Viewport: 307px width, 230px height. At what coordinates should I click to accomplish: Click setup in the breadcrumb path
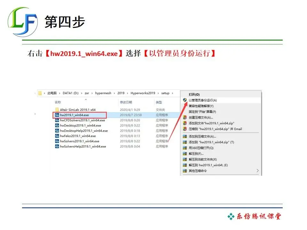pos(165,93)
